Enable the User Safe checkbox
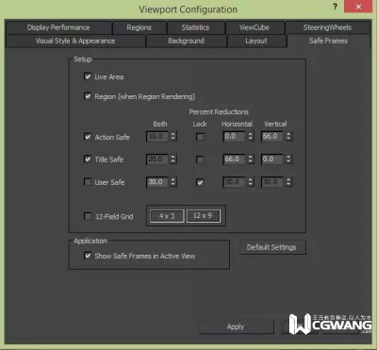The image size is (377, 350). (x=88, y=182)
